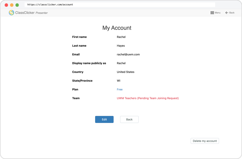Click the United States value

coord(125,72)
